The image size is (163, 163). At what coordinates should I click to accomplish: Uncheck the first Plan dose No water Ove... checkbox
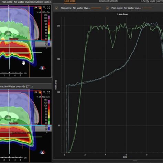pyautogui.click(x=57, y=8)
